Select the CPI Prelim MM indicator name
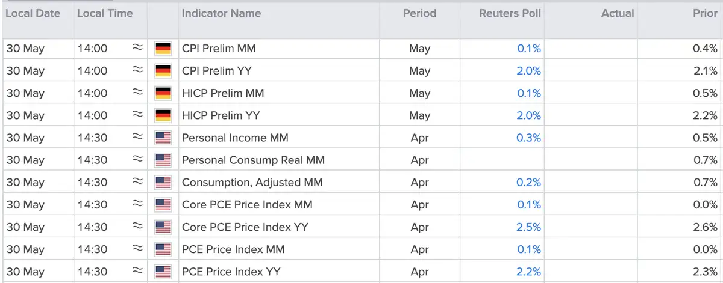The width and height of the screenshot is (723, 283). [221, 49]
